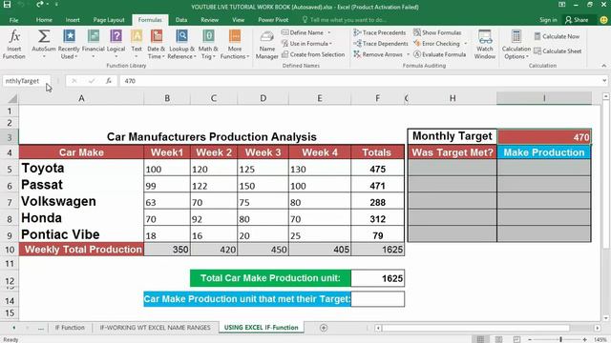611x343 pixels.
Task: Open the Name Manager
Action: click(x=267, y=45)
